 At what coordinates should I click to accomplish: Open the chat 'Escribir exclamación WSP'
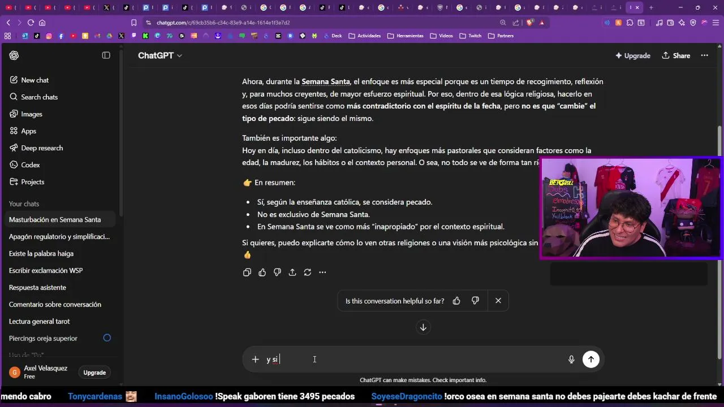coord(60,271)
